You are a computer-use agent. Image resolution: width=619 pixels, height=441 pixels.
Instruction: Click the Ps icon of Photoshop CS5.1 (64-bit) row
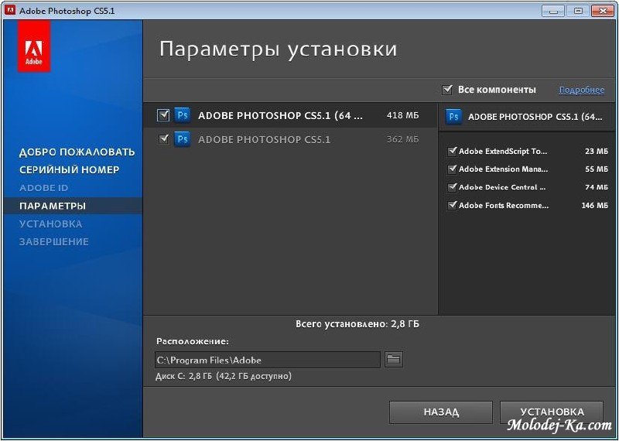tap(183, 115)
